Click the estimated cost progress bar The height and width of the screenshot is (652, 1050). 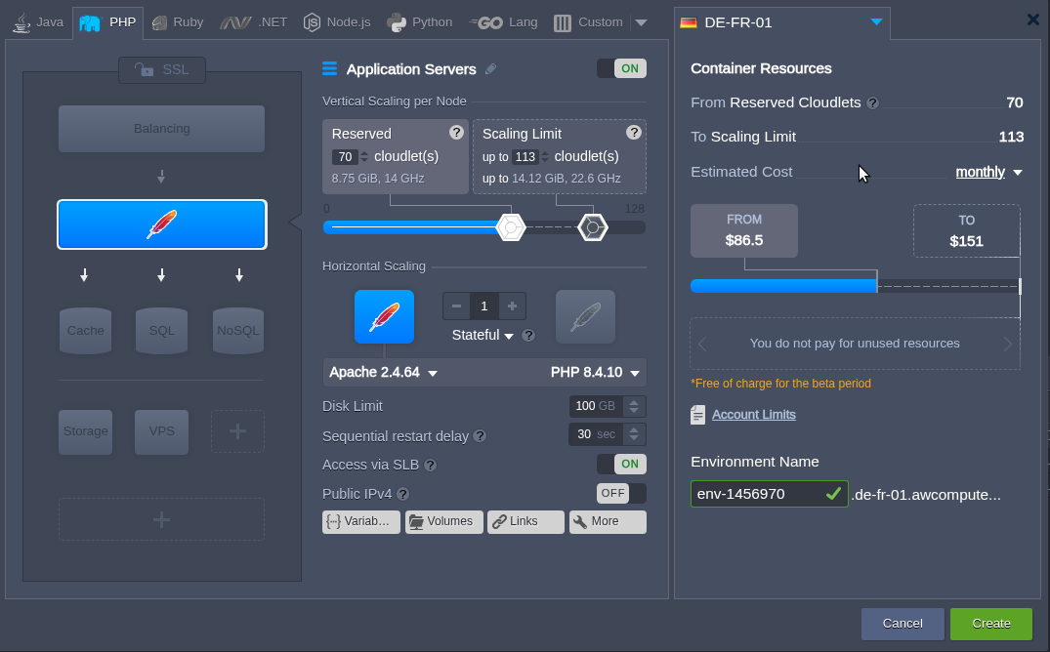click(855, 286)
